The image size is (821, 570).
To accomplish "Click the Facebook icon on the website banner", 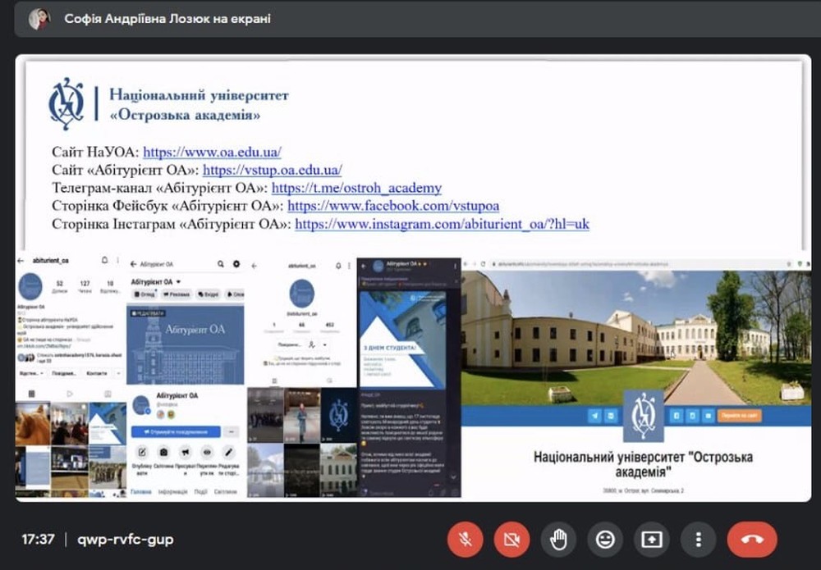I will 677,416.
